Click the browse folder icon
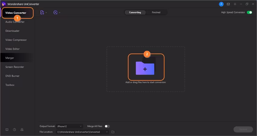Screen dimensions: 257x136 coord(113,132)
